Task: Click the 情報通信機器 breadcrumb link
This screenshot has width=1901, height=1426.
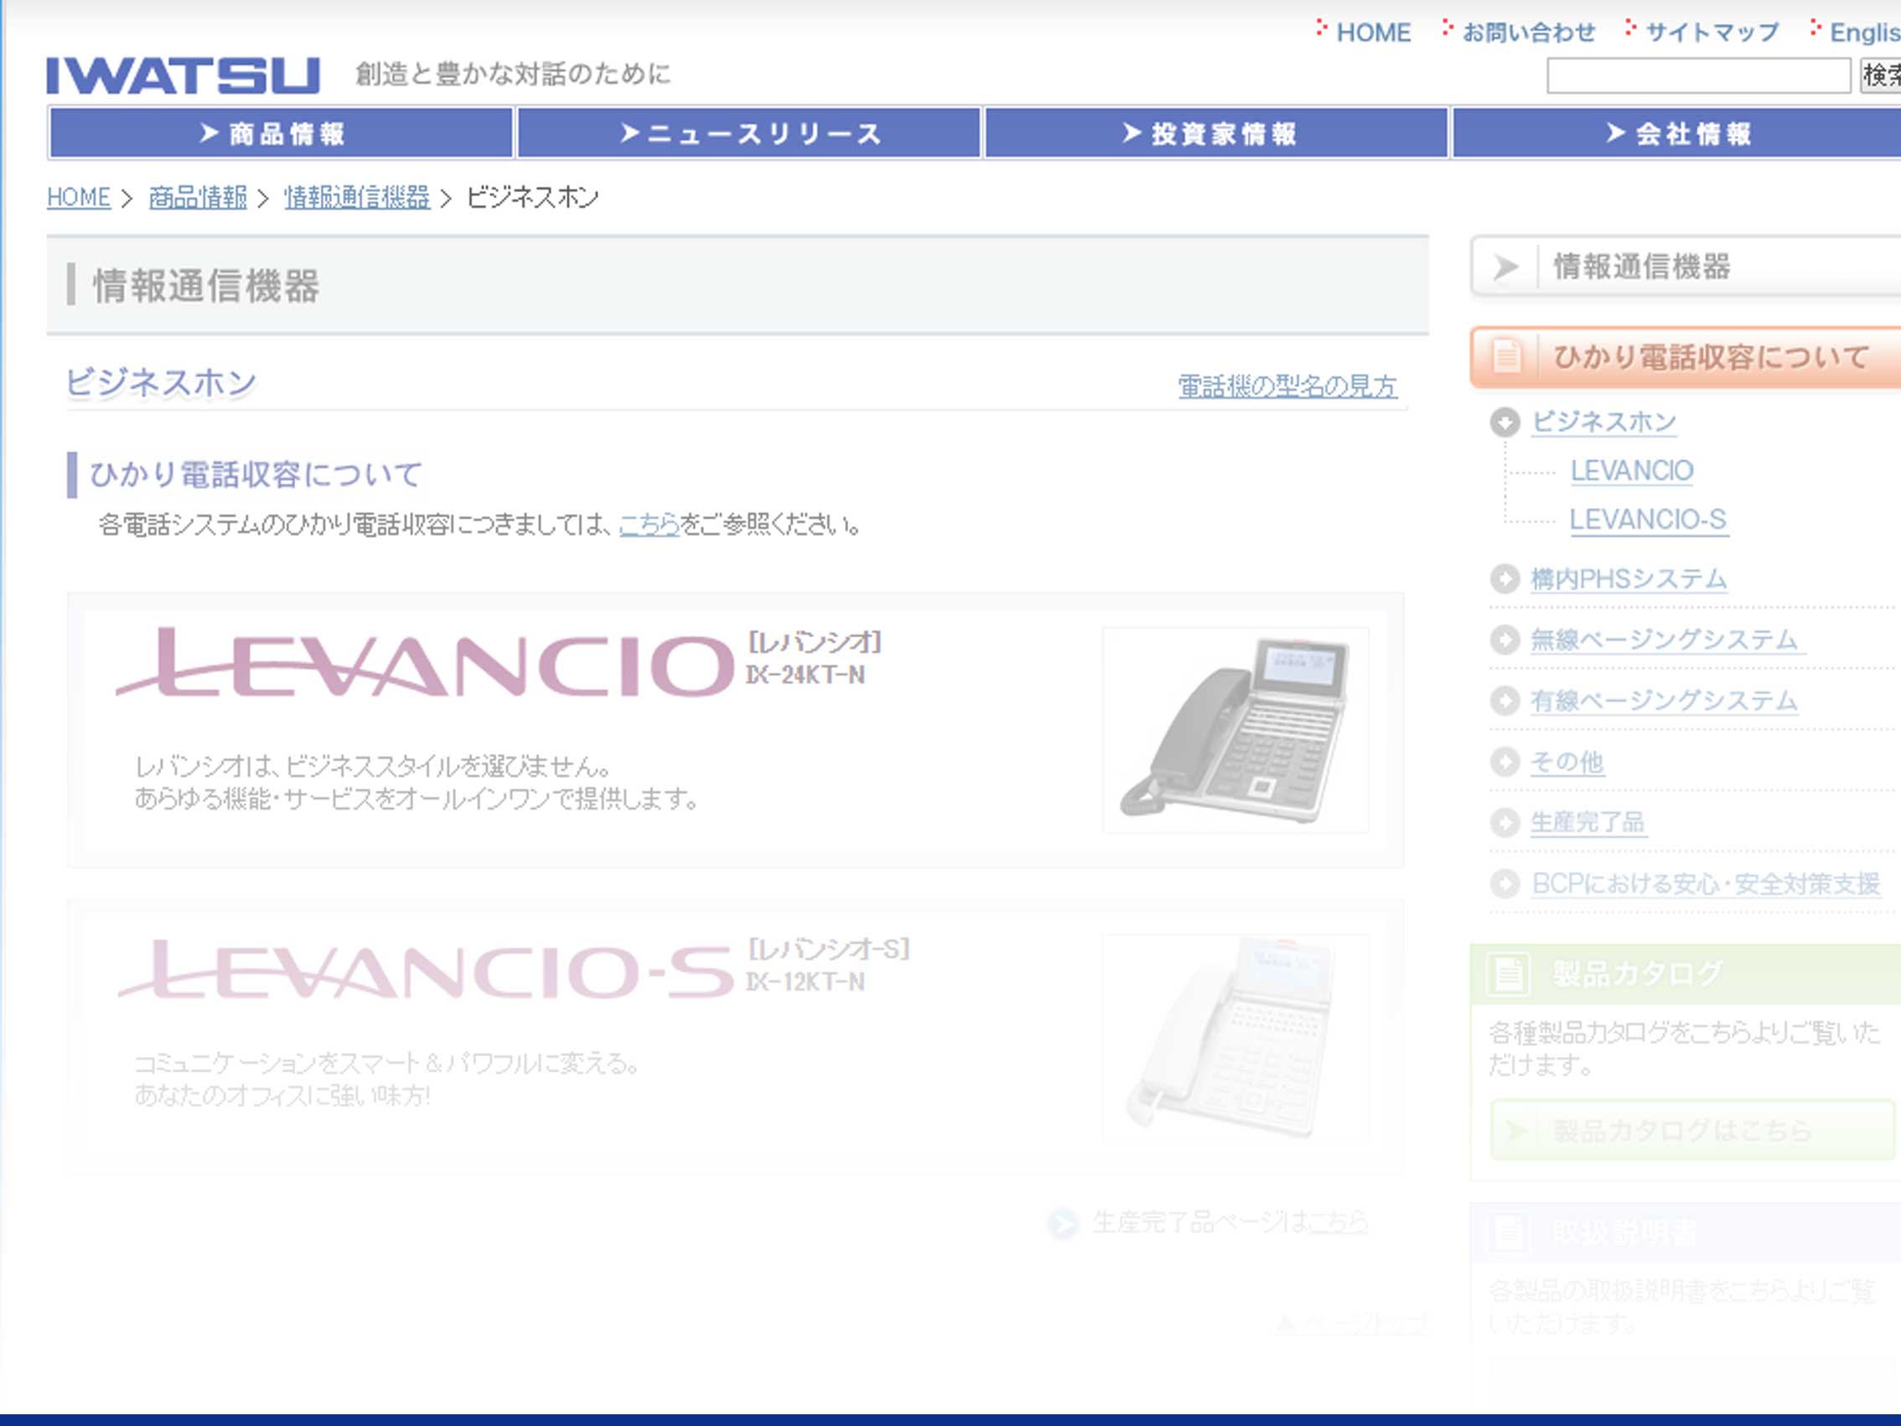Action: (357, 198)
